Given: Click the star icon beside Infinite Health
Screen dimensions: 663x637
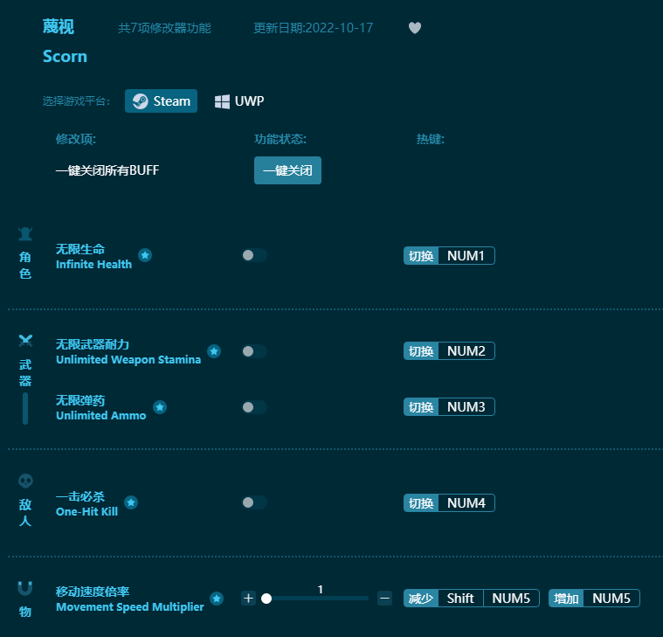Looking at the screenshot, I should click(145, 255).
